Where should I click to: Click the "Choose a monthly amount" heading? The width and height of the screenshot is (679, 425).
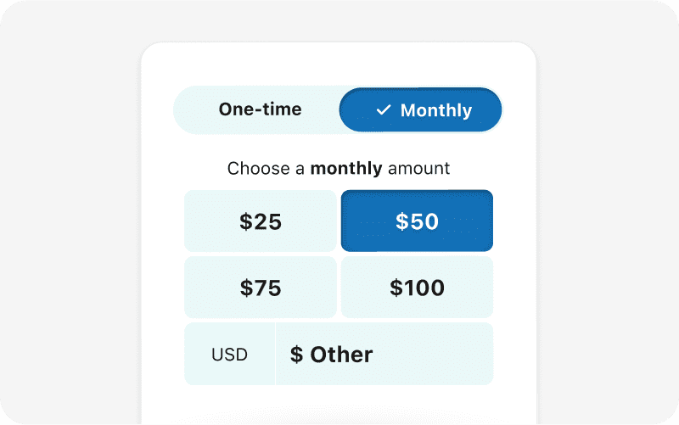click(x=339, y=168)
